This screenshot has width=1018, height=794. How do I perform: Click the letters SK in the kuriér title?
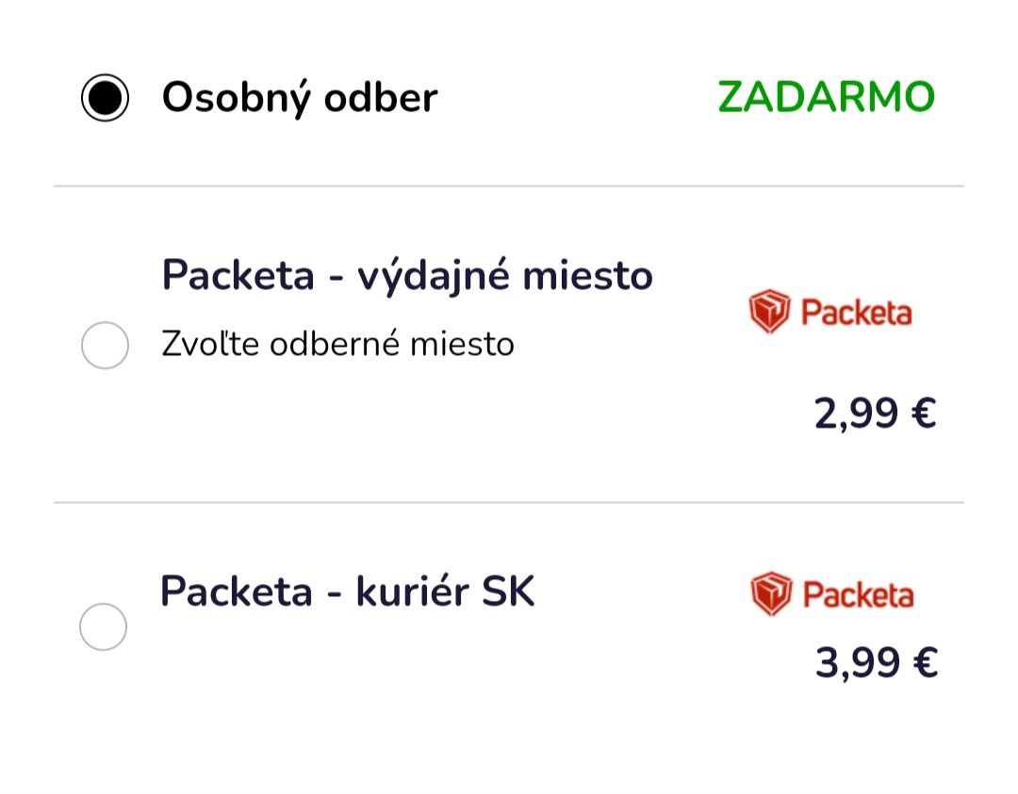coord(508,591)
